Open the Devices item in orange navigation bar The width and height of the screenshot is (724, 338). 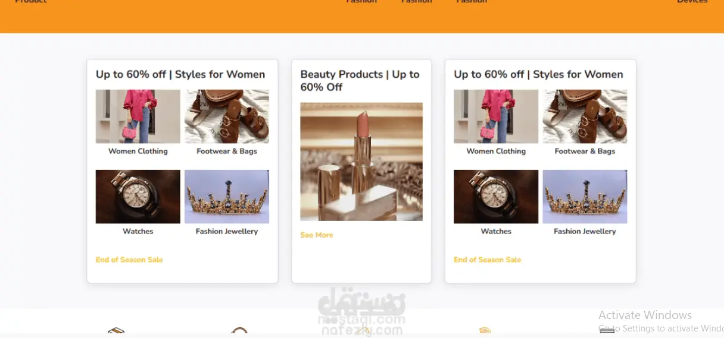pos(692,2)
